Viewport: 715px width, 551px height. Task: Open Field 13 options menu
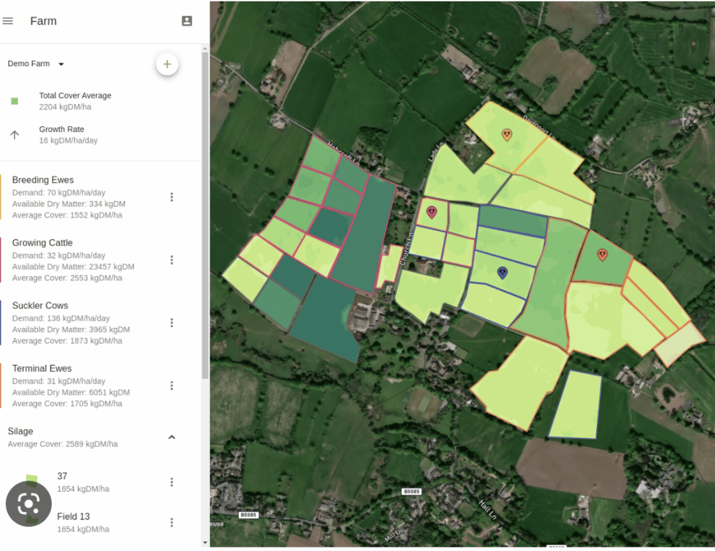pos(172,522)
